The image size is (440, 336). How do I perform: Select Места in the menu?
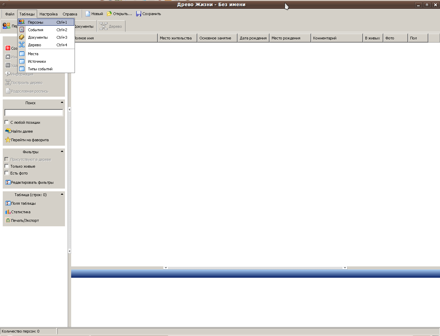coord(46,54)
